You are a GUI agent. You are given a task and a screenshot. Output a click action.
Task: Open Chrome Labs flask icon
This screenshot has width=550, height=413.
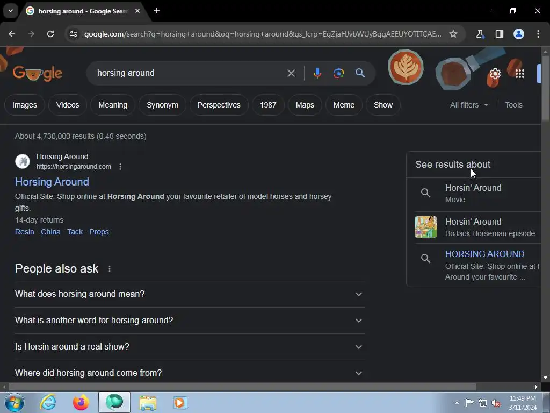[480, 34]
